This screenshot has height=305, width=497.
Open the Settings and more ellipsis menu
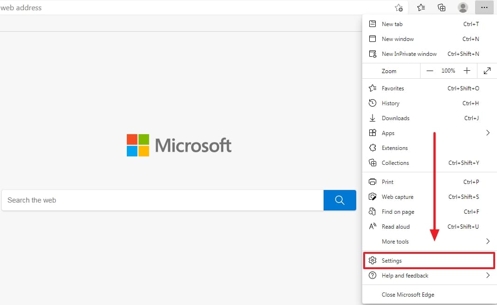point(484,7)
